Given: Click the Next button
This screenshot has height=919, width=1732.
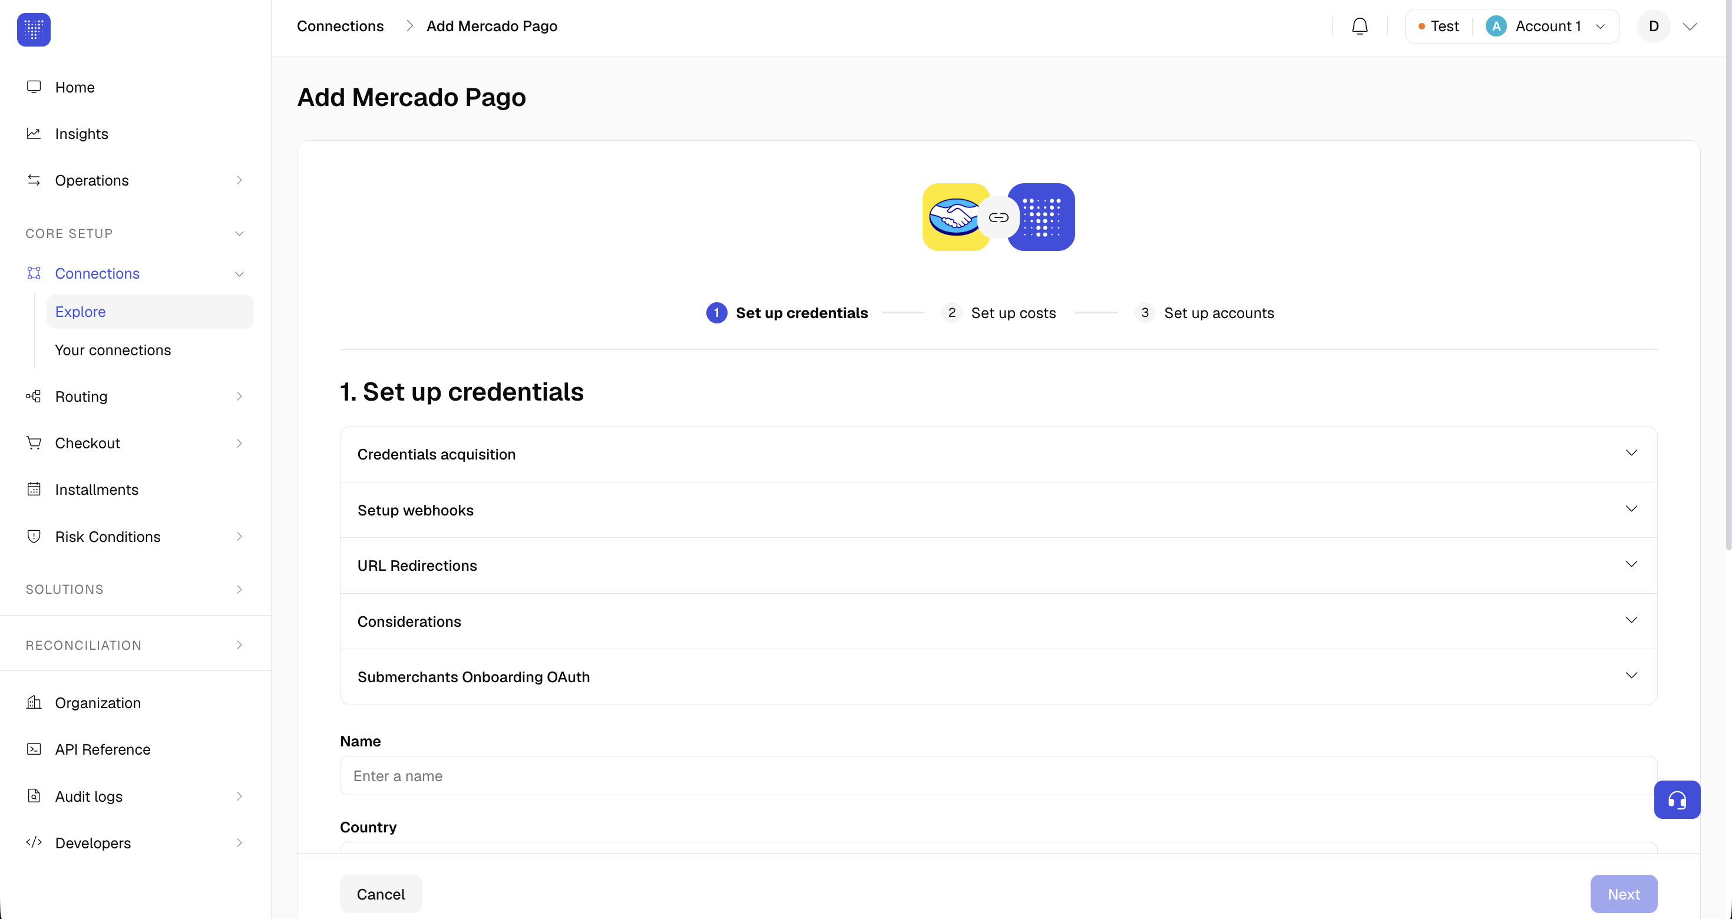Looking at the screenshot, I should pyautogui.click(x=1624, y=894).
